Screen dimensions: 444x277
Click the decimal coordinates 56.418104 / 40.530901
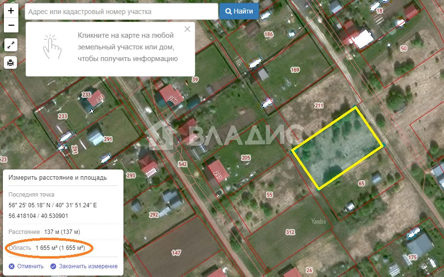tap(38, 216)
